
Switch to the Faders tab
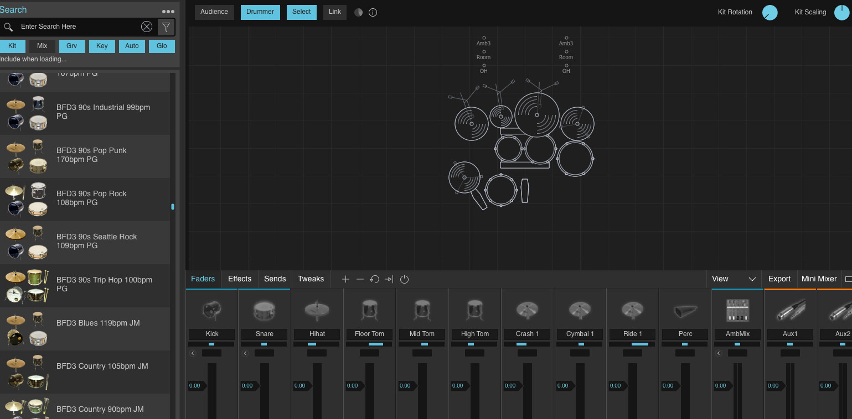[x=203, y=279]
